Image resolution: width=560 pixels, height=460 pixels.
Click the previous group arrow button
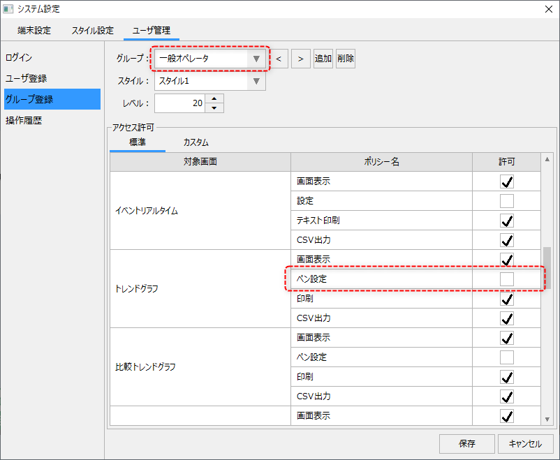(x=279, y=59)
